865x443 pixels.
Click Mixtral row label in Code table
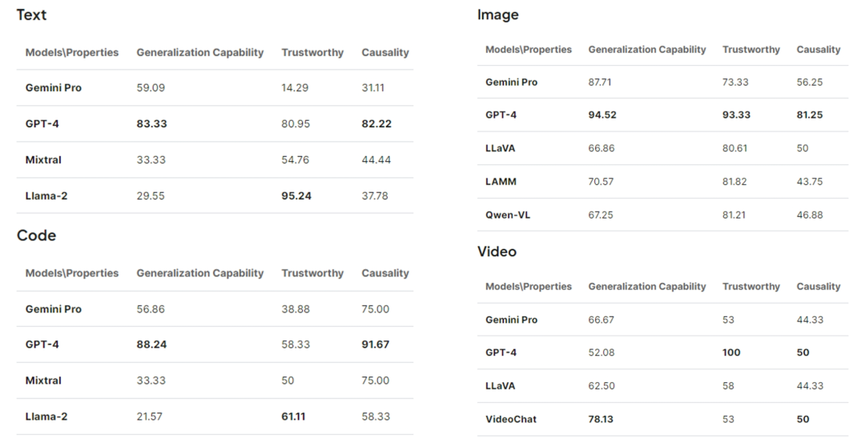coord(43,381)
